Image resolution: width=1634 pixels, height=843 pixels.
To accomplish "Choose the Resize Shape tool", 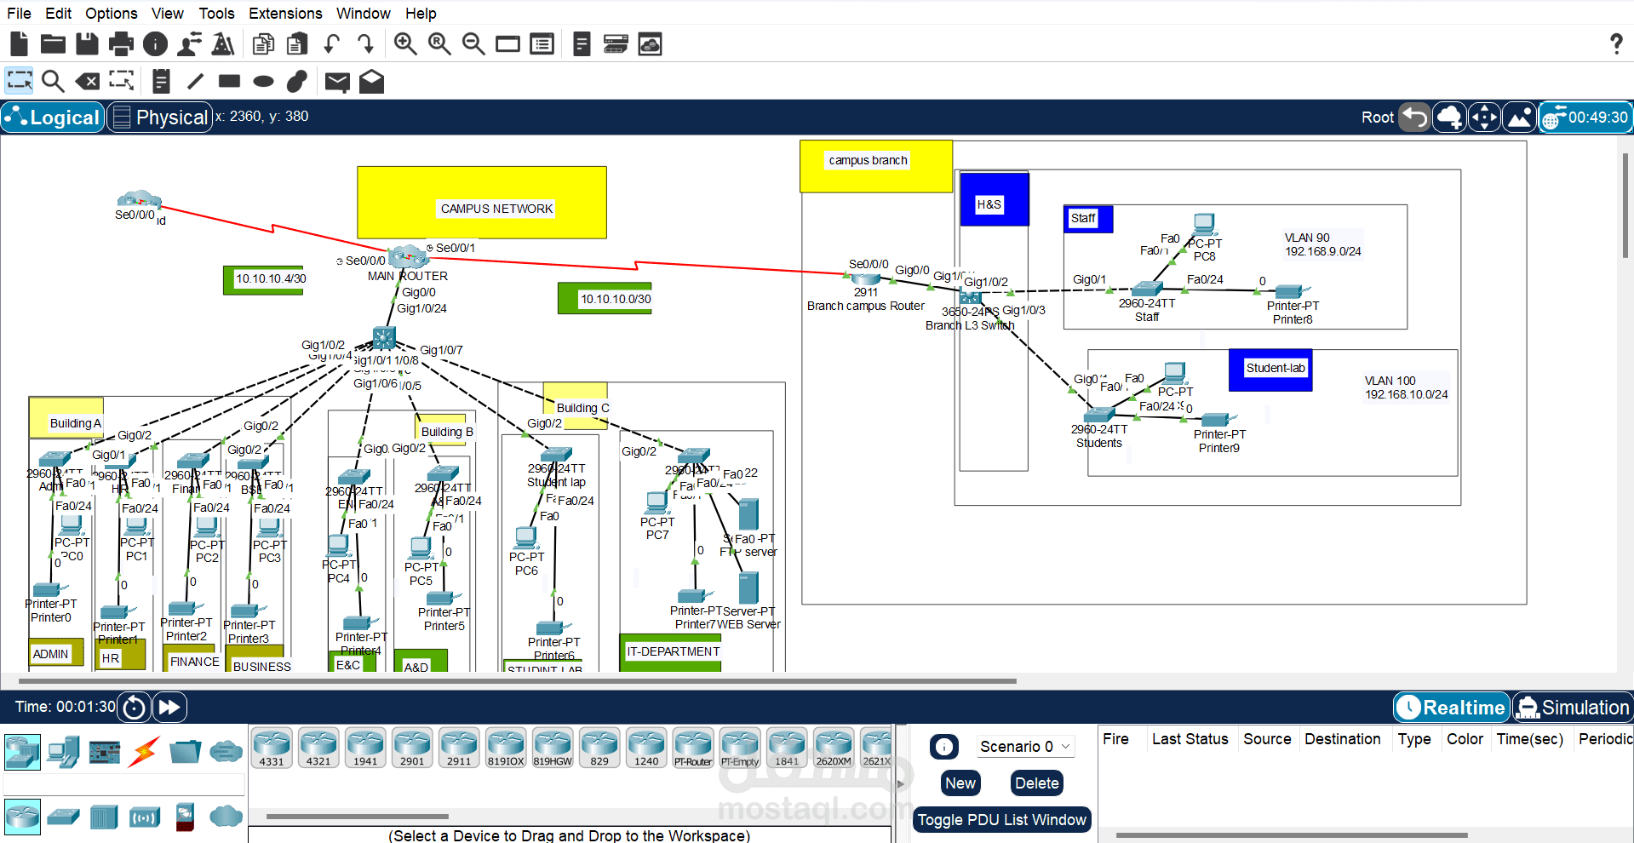I will (x=122, y=81).
